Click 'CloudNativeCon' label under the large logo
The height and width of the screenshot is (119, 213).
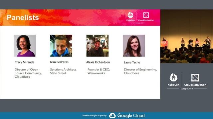pyautogui.click(x=195, y=85)
